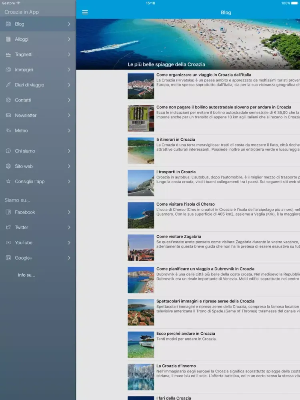300x400 pixels.
Task: Expand the Newsletter row chevron
Action: point(69,115)
